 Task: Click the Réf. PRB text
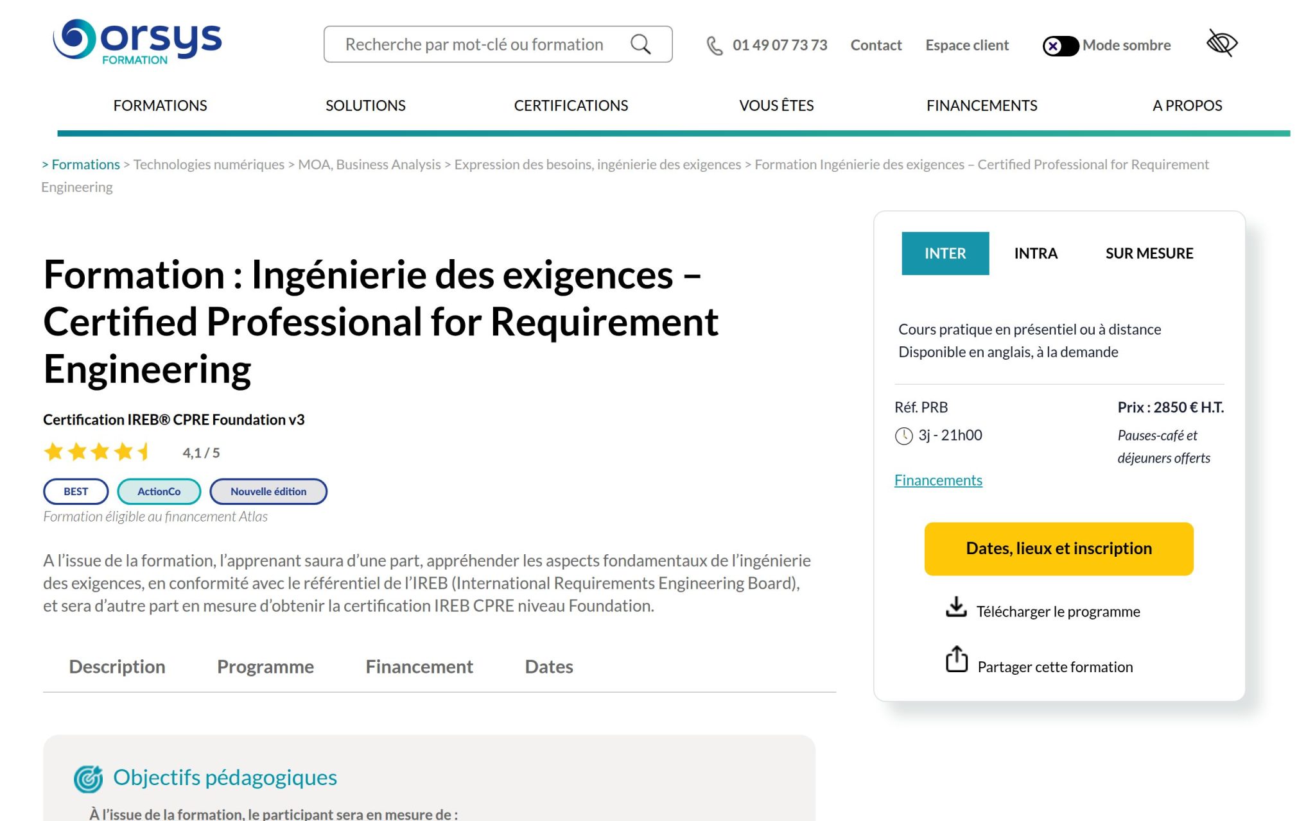pos(921,408)
